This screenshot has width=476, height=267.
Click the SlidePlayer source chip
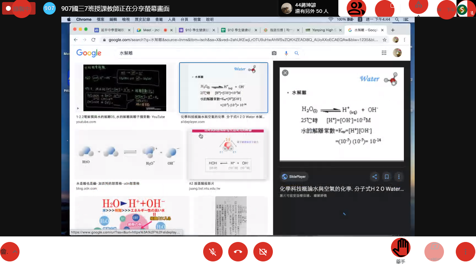[294, 177]
